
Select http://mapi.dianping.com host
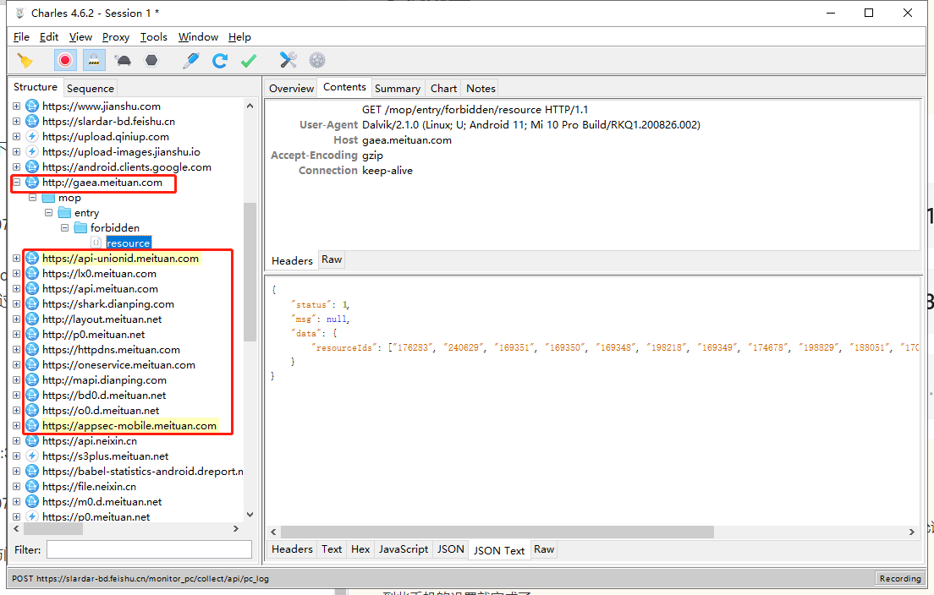[104, 380]
